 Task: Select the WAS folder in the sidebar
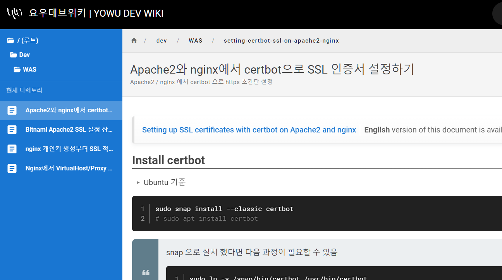click(29, 70)
